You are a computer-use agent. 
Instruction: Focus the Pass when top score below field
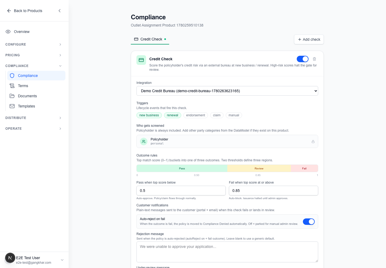click(181, 191)
